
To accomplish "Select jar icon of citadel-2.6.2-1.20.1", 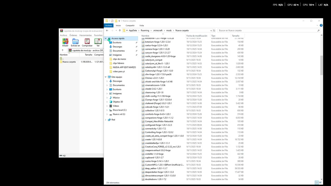I will [143, 89].
